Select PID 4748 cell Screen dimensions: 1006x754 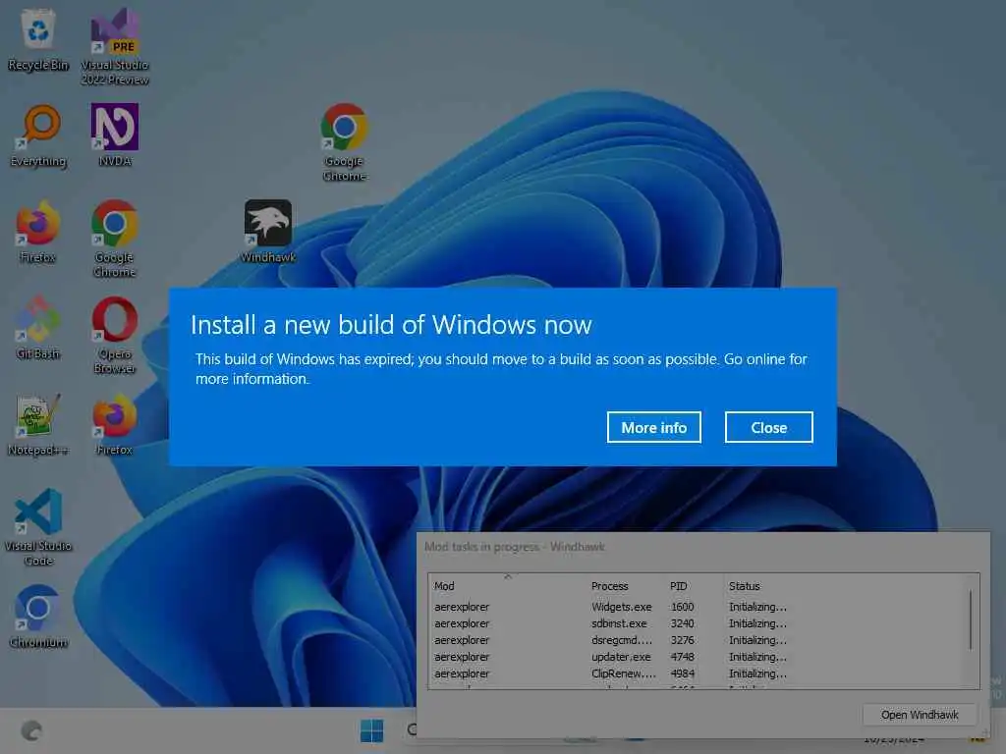[x=682, y=657]
